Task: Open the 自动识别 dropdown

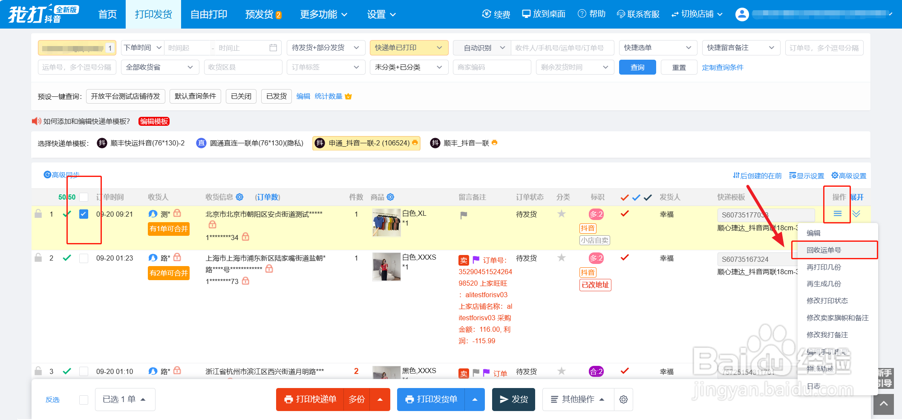Action: coord(482,48)
